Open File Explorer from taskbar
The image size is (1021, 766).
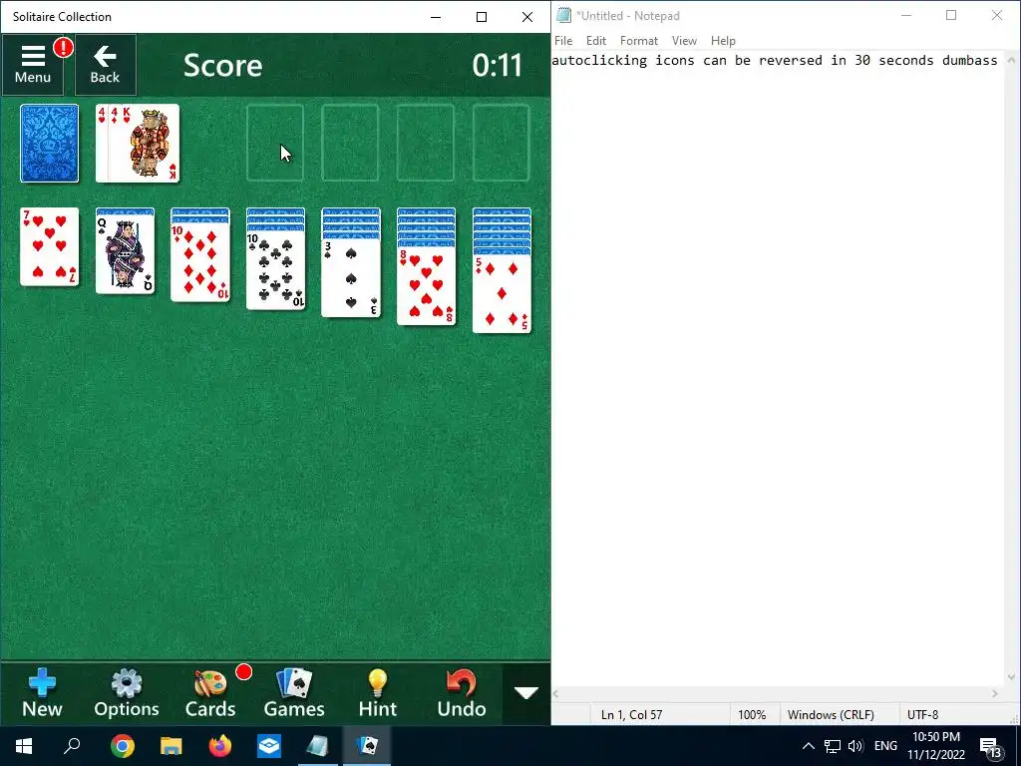tap(171, 746)
